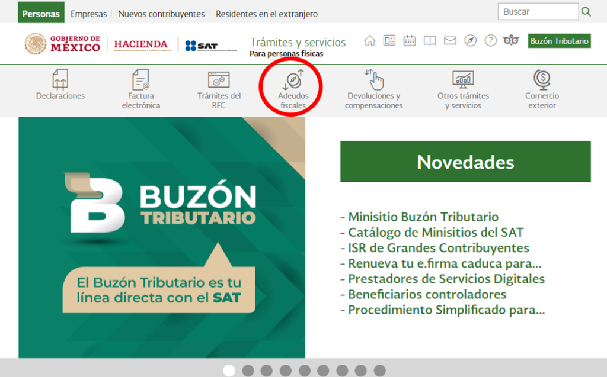Open Factura electrónica
Viewport: 607px width, 377px height.
point(140,88)
